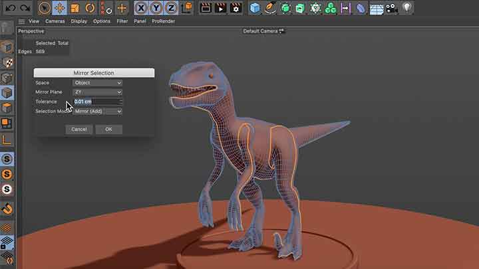Enable Viewport Solo Single

coord(7,174)
